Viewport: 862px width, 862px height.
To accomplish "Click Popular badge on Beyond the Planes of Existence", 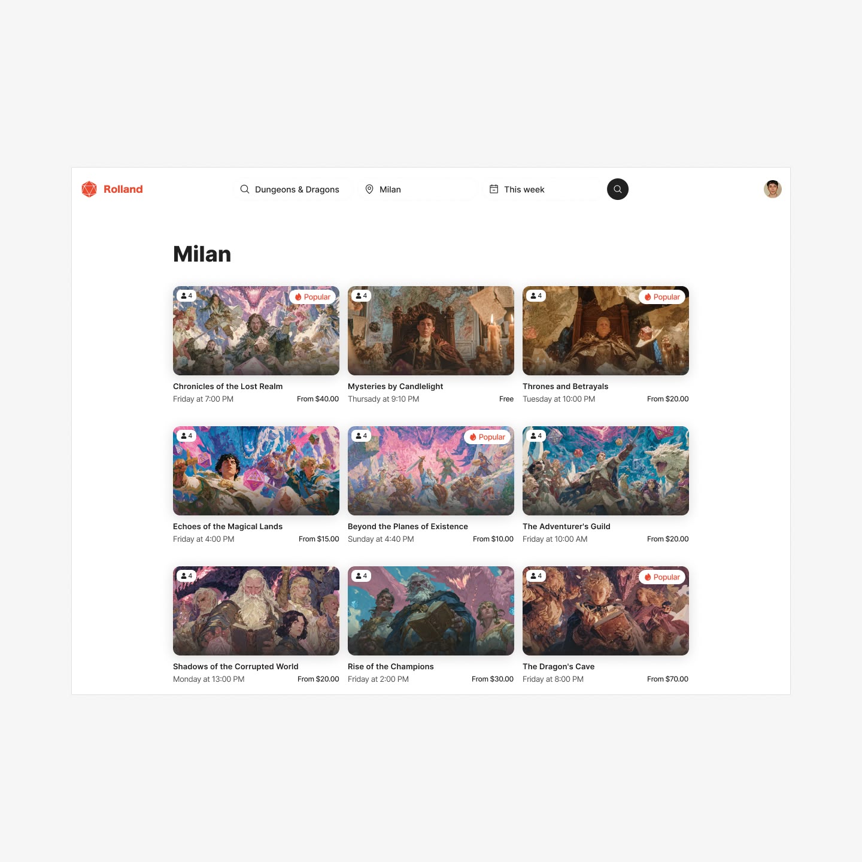I will (487, 437).
